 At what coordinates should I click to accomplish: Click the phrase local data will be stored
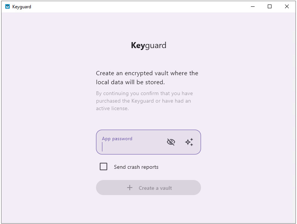(x=130, y=82)
